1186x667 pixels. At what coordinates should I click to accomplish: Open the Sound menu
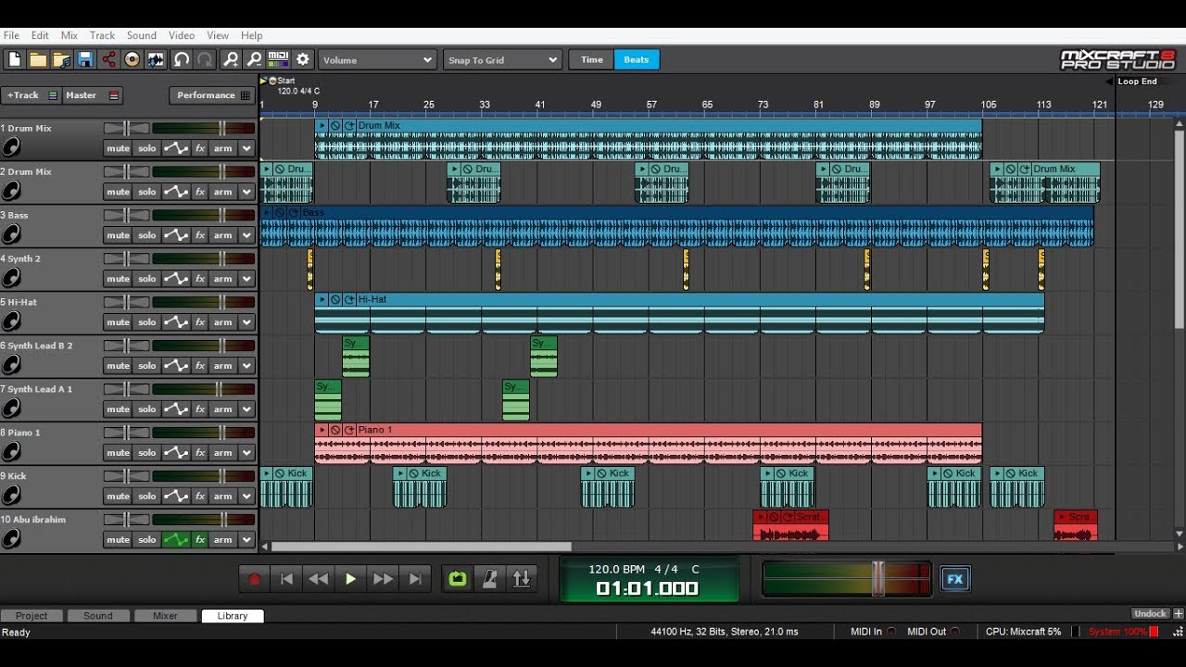pyautogui.click(x=142, y=35)
